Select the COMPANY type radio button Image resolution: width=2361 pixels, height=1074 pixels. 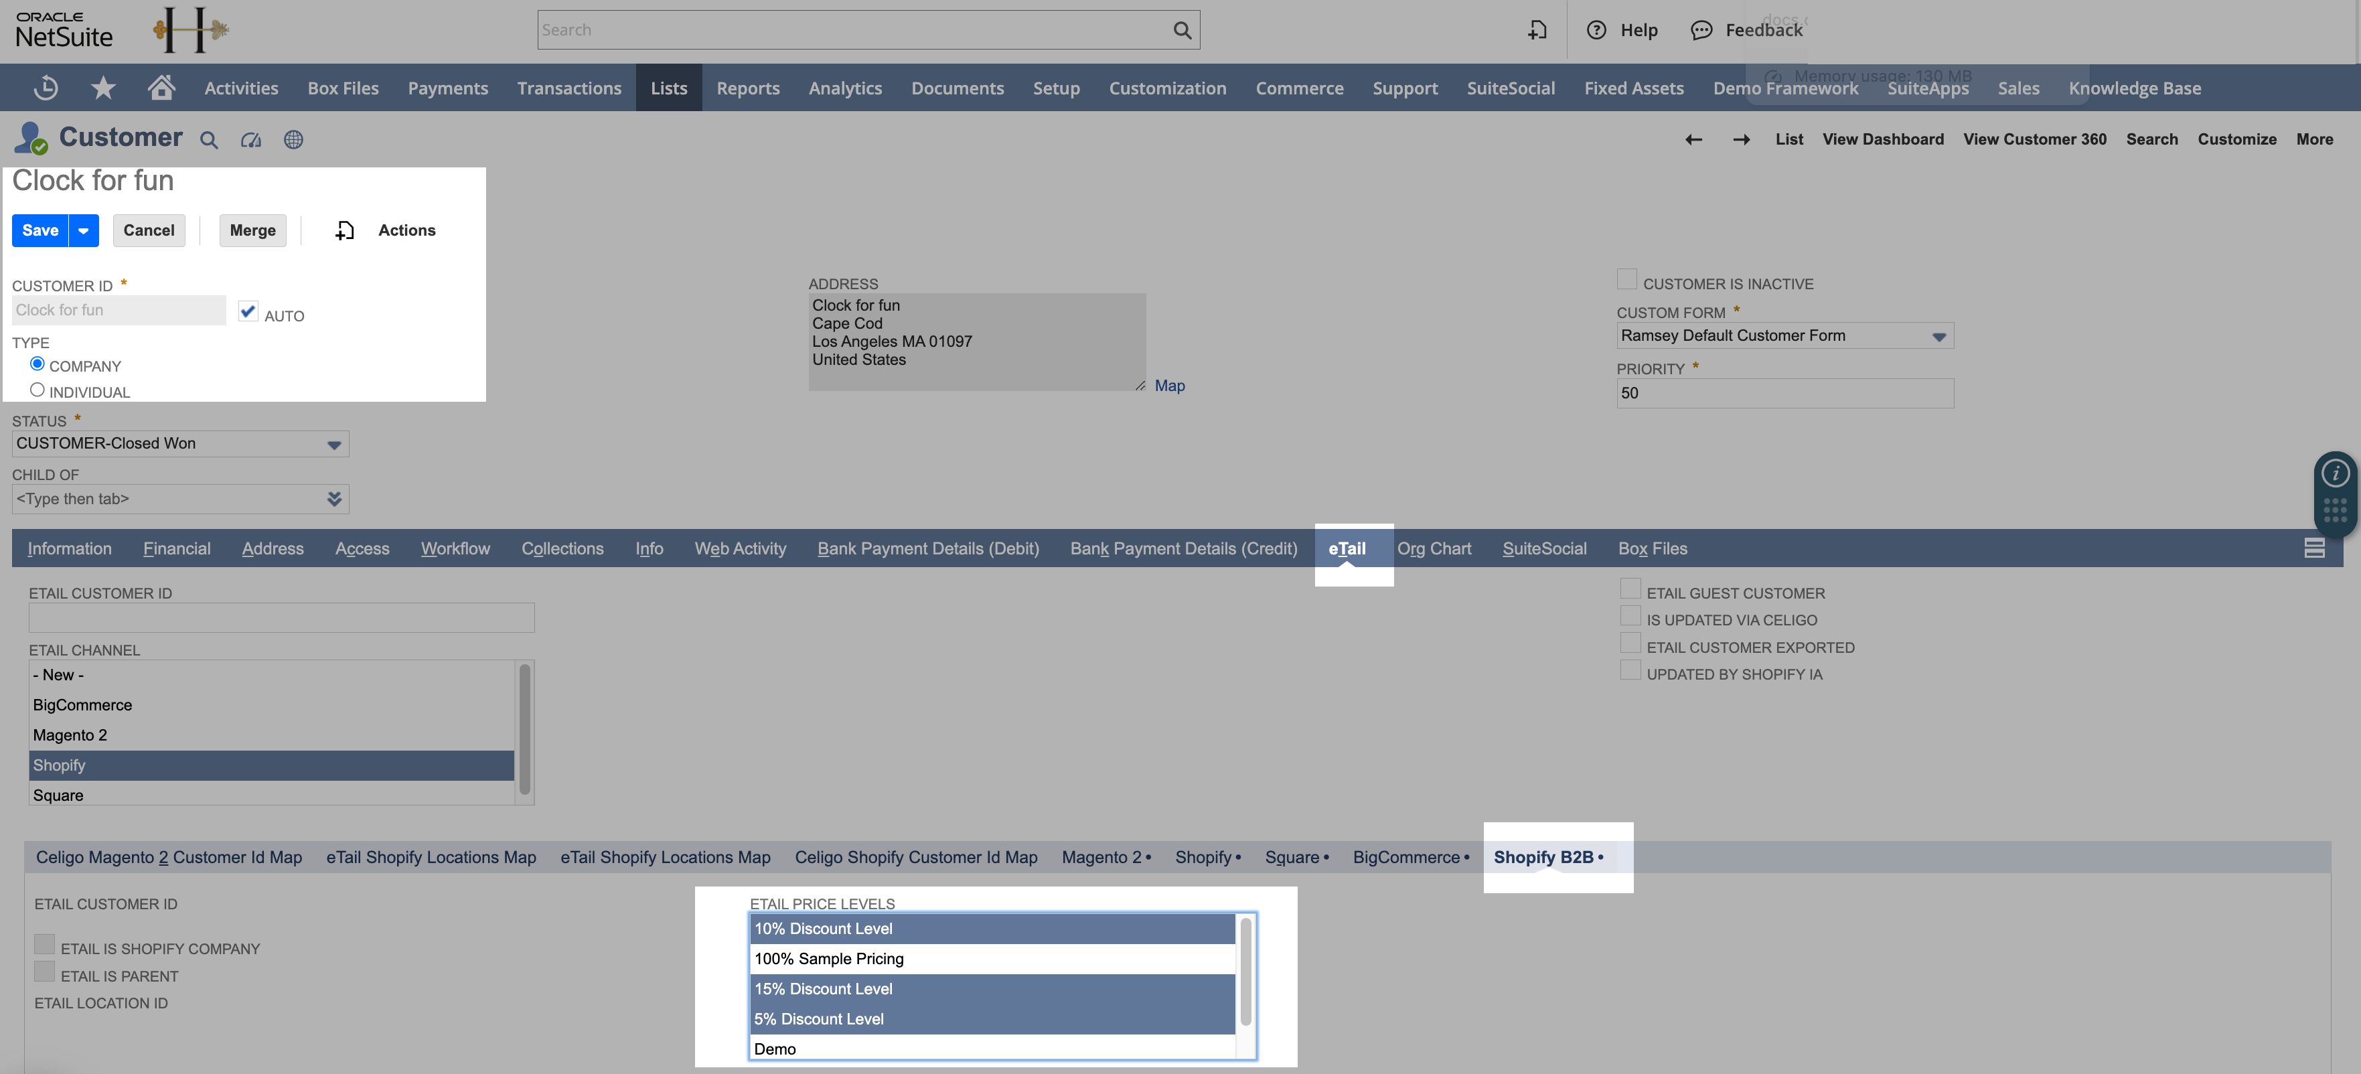37,364
